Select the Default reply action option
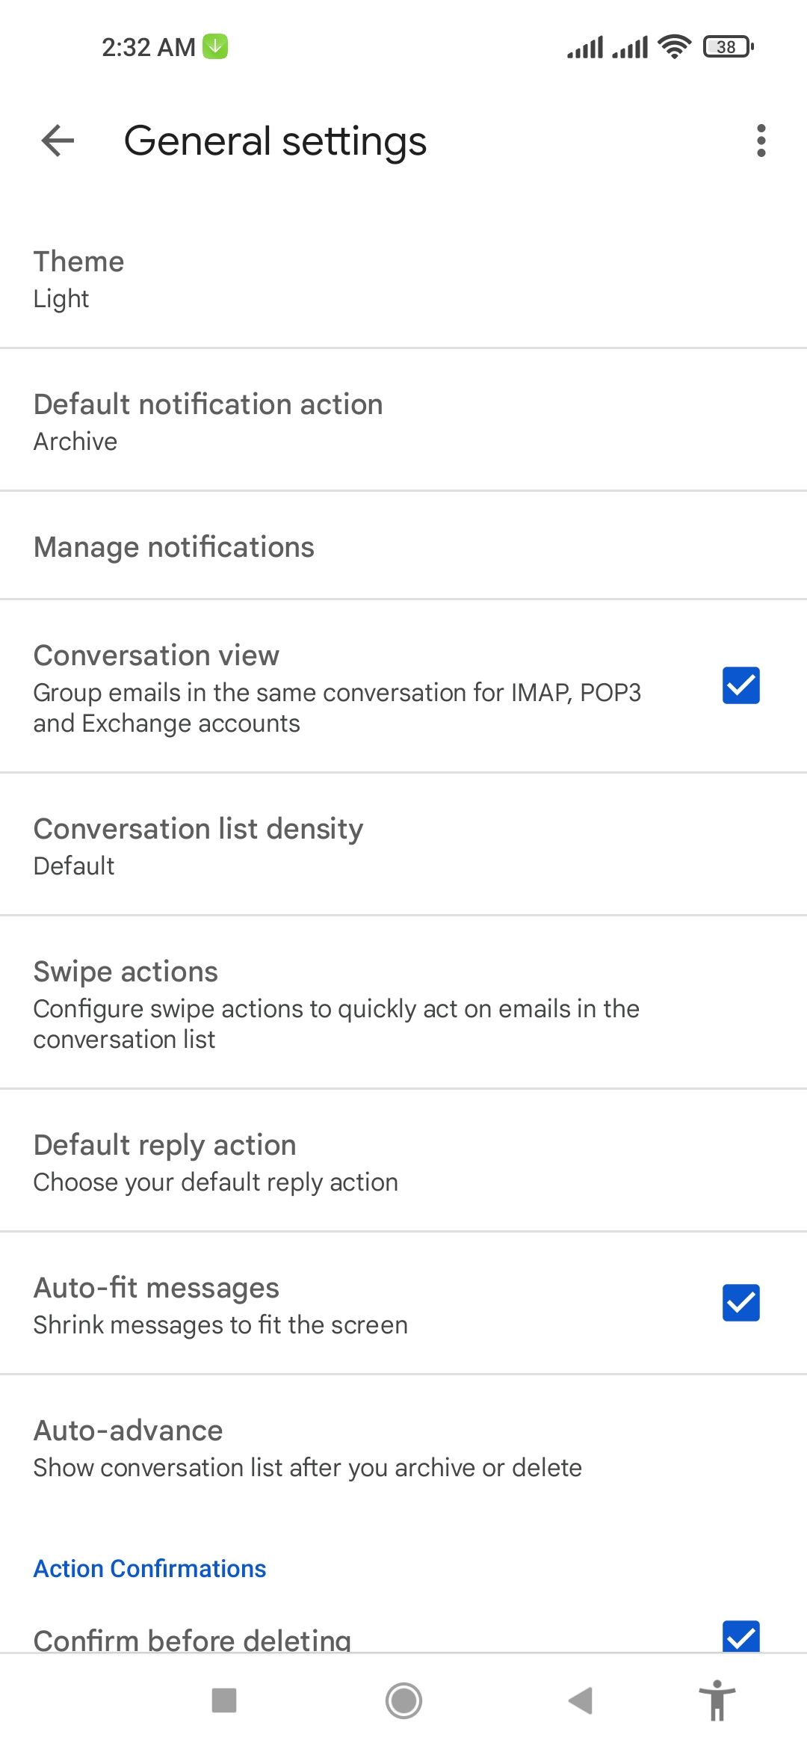The width and height of the screenshot is (807, 1749). [x=403, y=1161]
